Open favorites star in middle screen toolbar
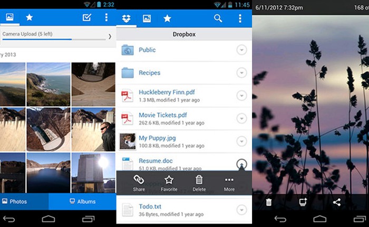 point(167,18)
